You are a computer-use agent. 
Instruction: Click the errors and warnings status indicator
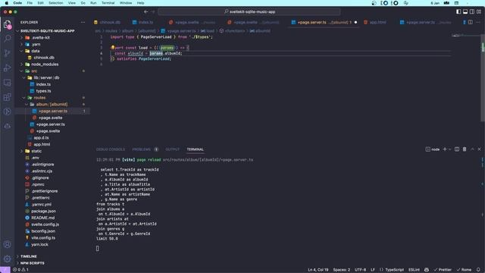[20, 270]
